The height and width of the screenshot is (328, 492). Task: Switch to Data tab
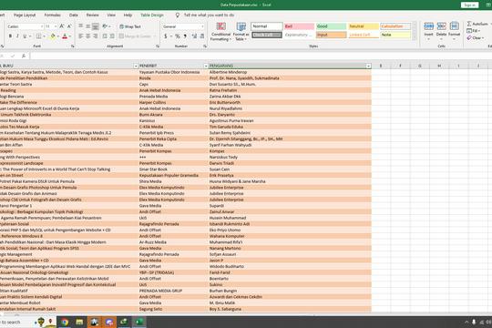click(74, 15)
